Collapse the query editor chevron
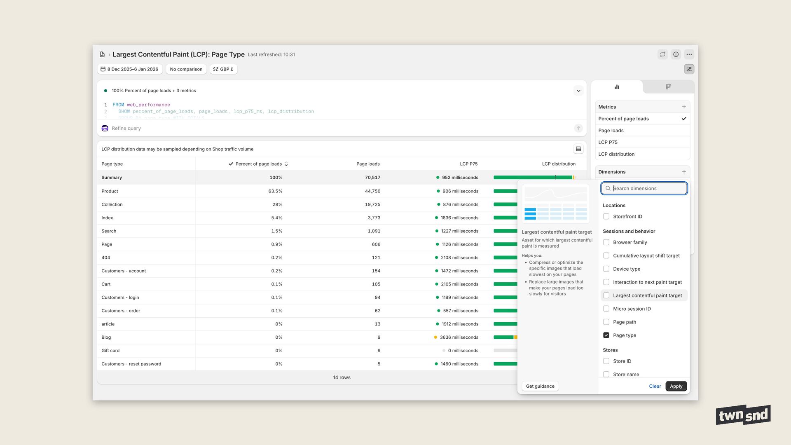Viewport: 791px width, 445px height. [x=578, y=91]
